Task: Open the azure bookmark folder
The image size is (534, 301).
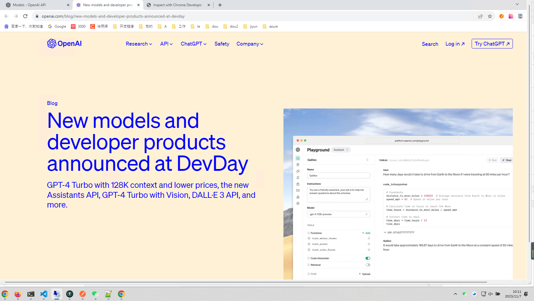Action: [x=270, y=26]
